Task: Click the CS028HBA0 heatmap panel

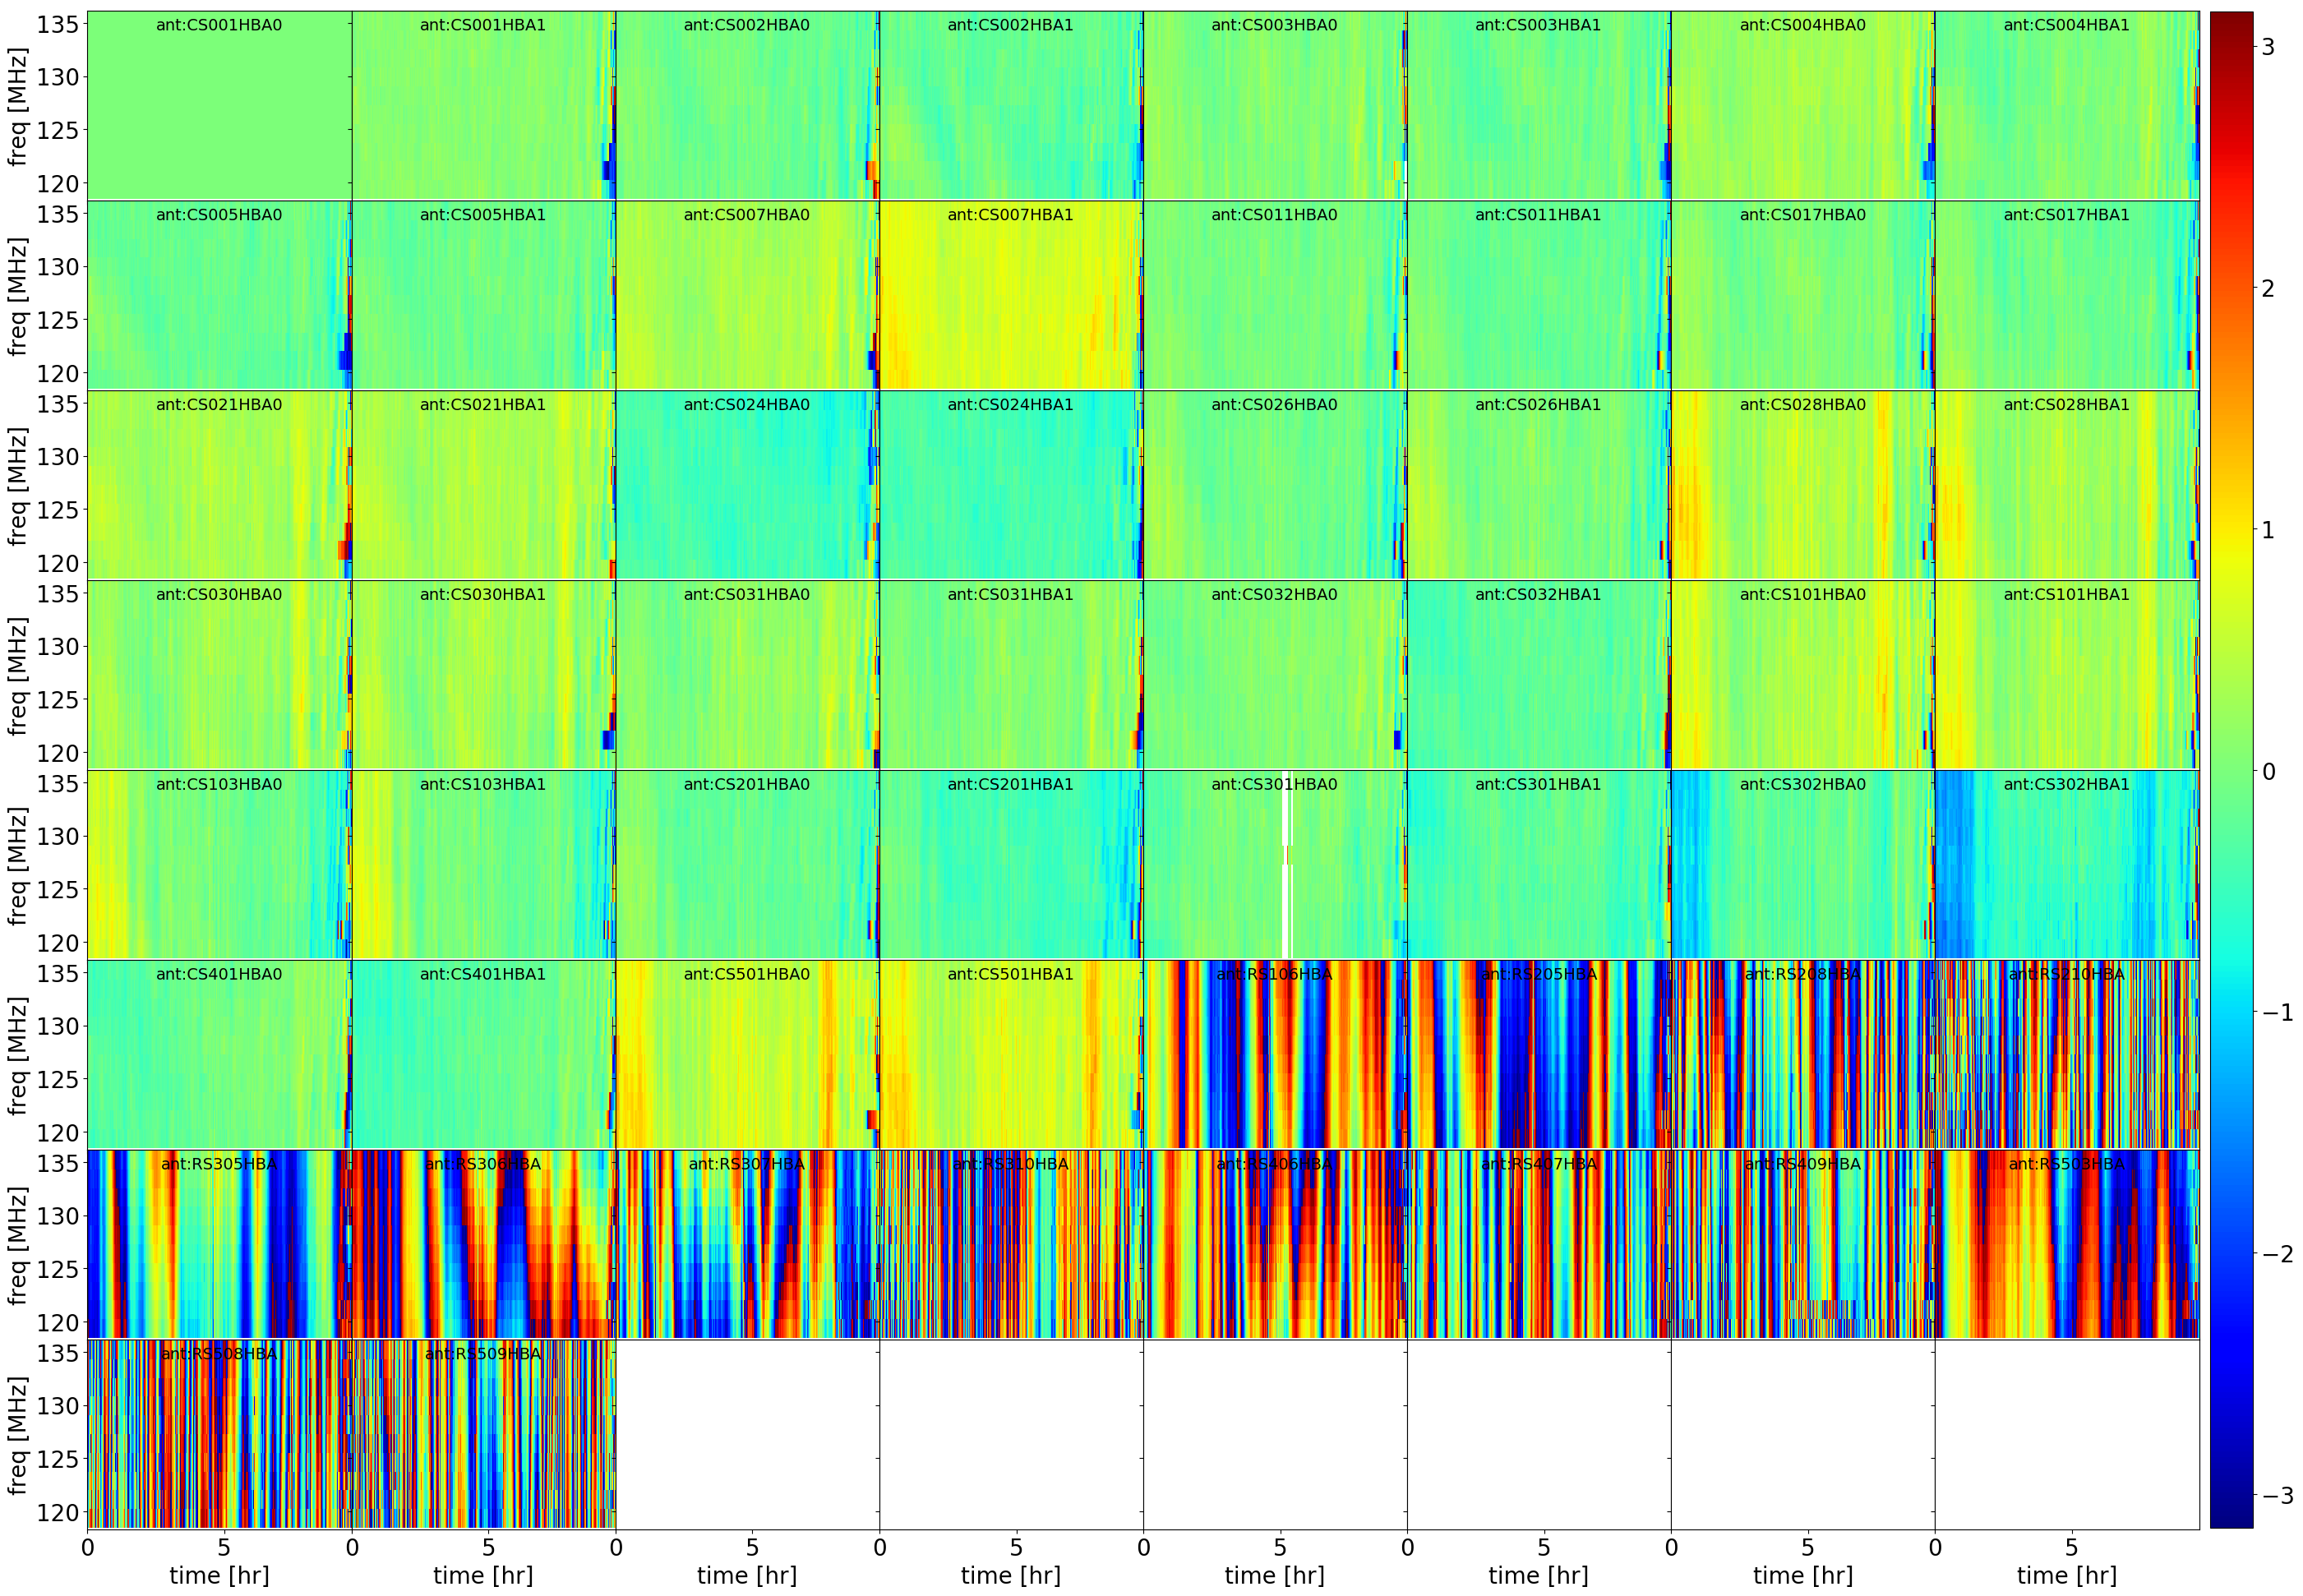Action: click(x=1803, y=485)
